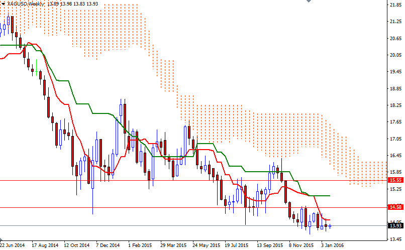The image size is (405, 250).
Task: Click the 18.25 price axis label
Action: [x=395, y=105]
